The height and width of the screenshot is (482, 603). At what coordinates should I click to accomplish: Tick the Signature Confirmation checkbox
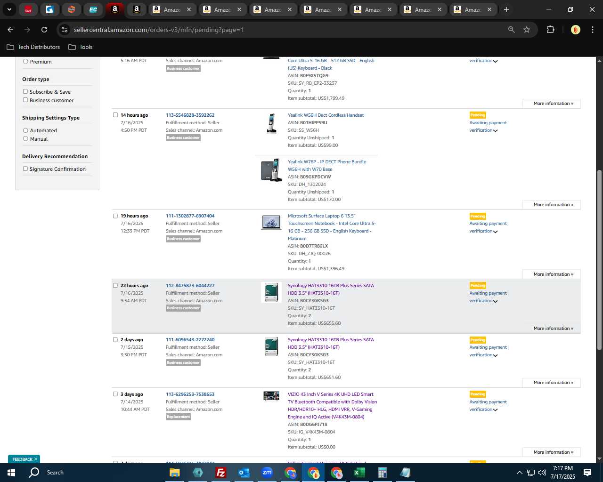pyautogui.click(x=25, y=169)
